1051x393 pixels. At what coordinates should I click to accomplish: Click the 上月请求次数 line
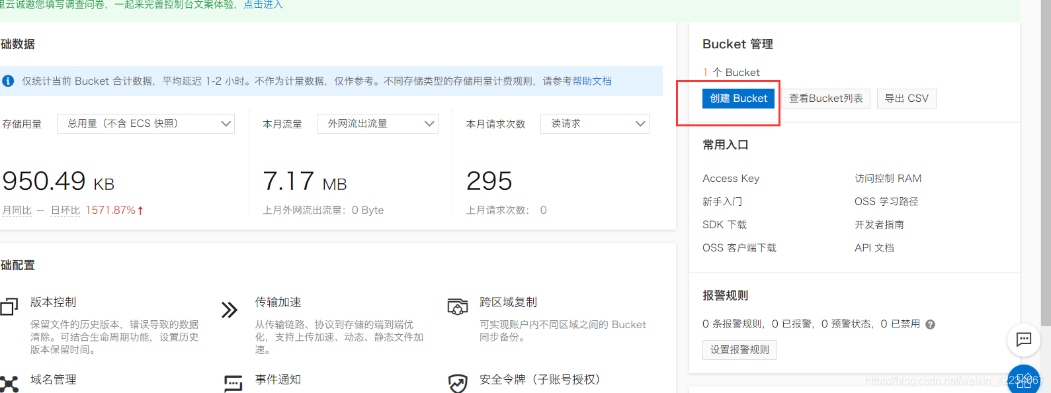click(x=507, y=210)
